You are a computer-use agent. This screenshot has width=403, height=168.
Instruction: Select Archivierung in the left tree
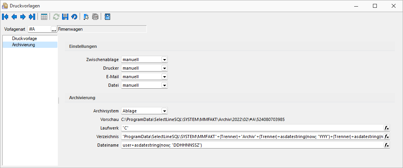coord(23,45)
